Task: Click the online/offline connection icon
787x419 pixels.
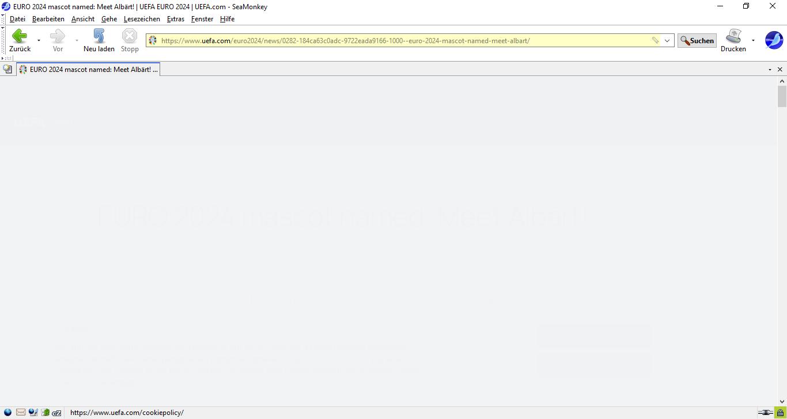Action: point(765,413)
